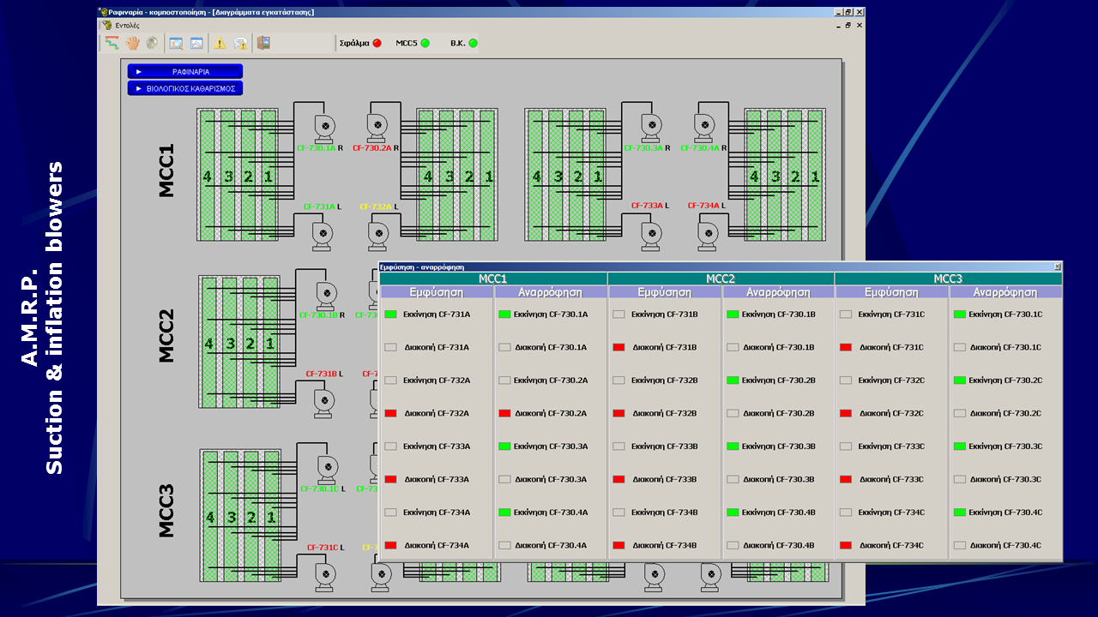Click the exit door icon in toolbar
Screen dimensions: 1098x617
tap(263, 43)
